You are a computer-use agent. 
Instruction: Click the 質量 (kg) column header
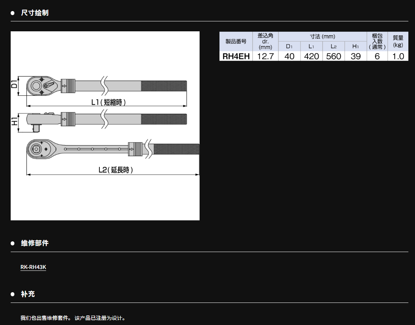click(x=398, y=41)
